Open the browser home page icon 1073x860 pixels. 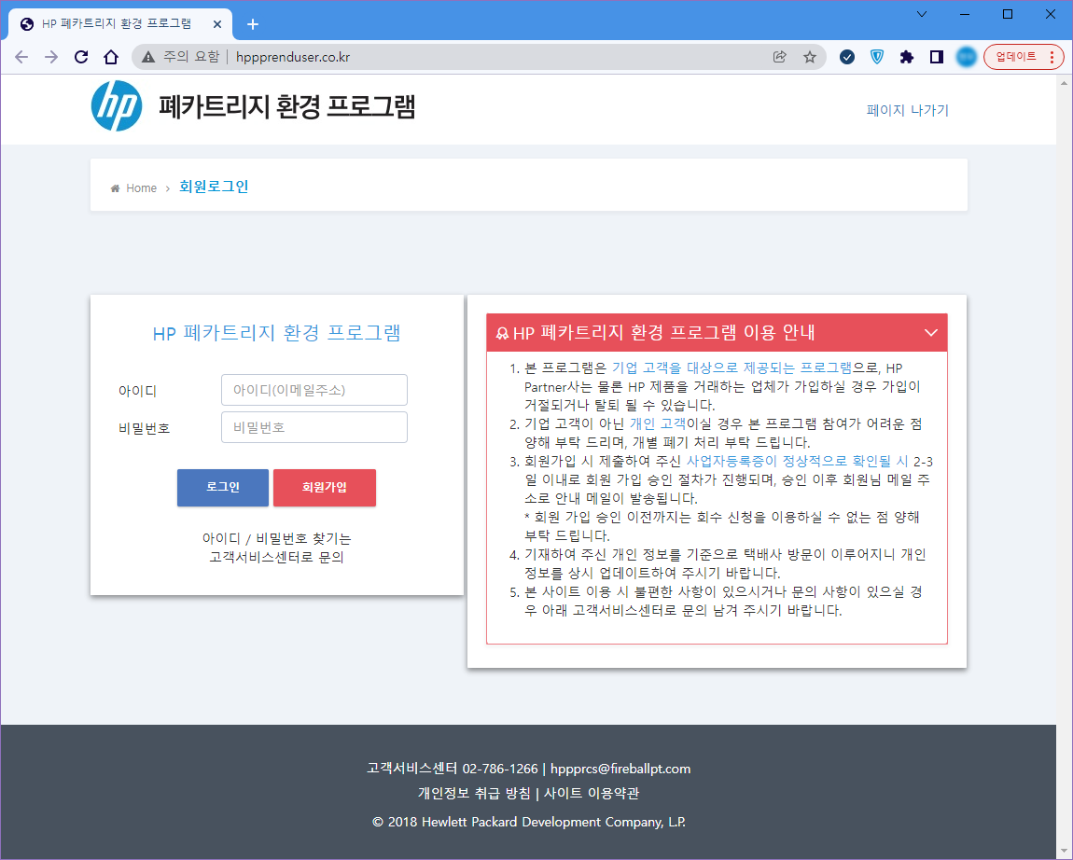(x=111, y=57)
